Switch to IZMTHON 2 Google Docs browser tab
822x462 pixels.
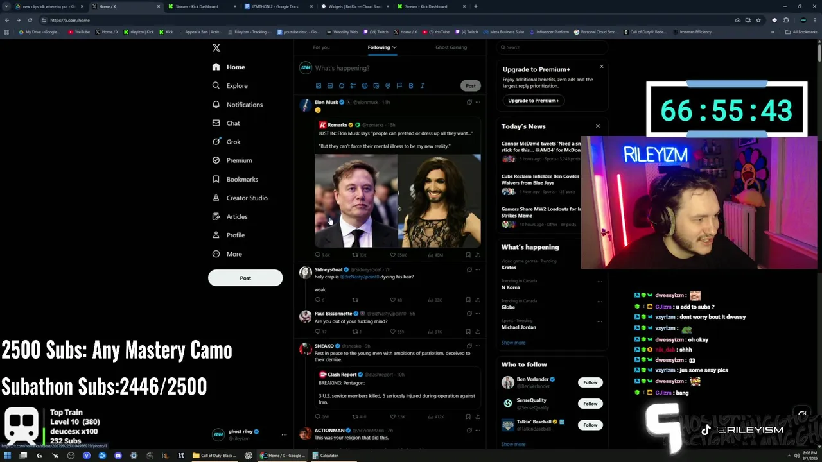click(x=279, y=6)
